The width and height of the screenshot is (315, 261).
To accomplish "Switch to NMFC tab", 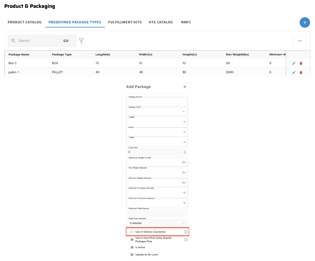I will (186, 22).
